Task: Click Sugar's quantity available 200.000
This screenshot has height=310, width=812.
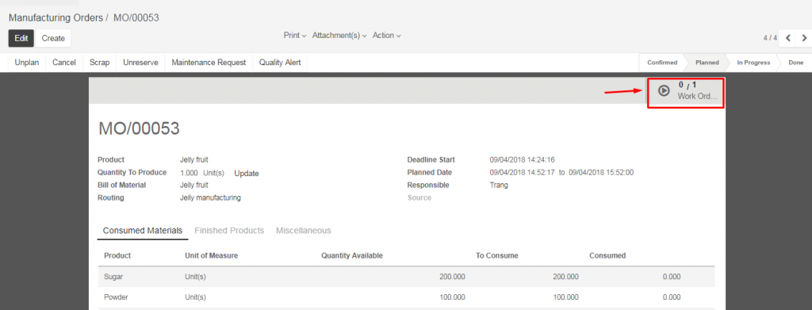Action: 452,277
